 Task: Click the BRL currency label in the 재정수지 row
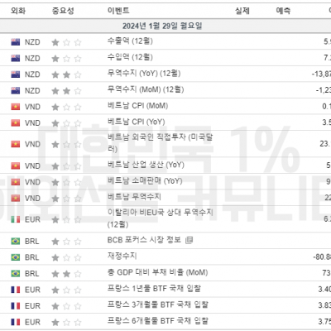[x=31, y=257]
